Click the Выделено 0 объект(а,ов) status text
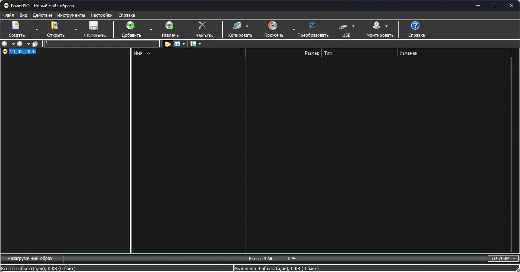The width and height of the screenshot is (520, 272). (x=277, y=269)
